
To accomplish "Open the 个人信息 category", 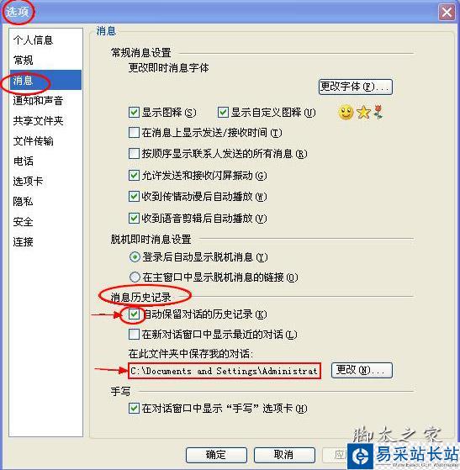I will [33, 40].
